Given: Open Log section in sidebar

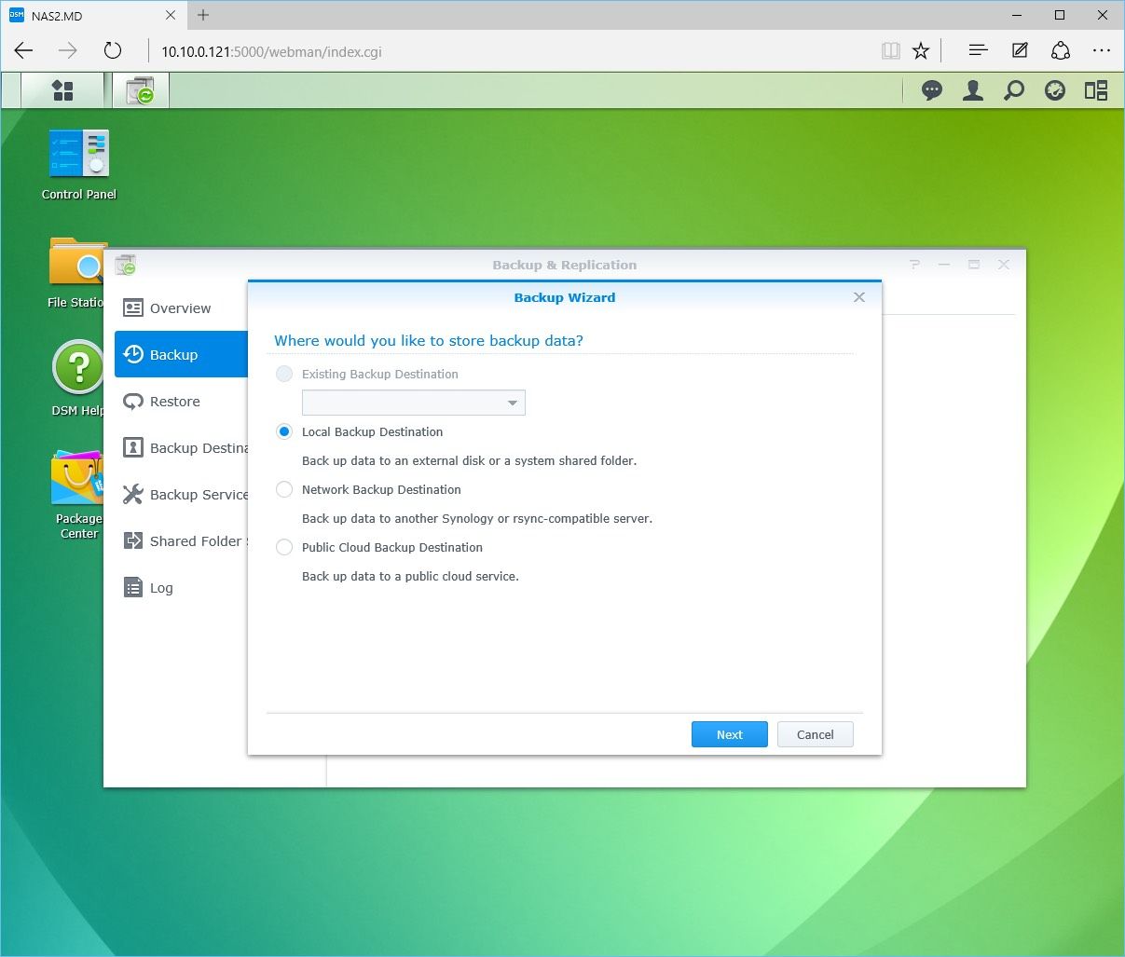Looking at the screenshot, I should click(x=181, y=588).
